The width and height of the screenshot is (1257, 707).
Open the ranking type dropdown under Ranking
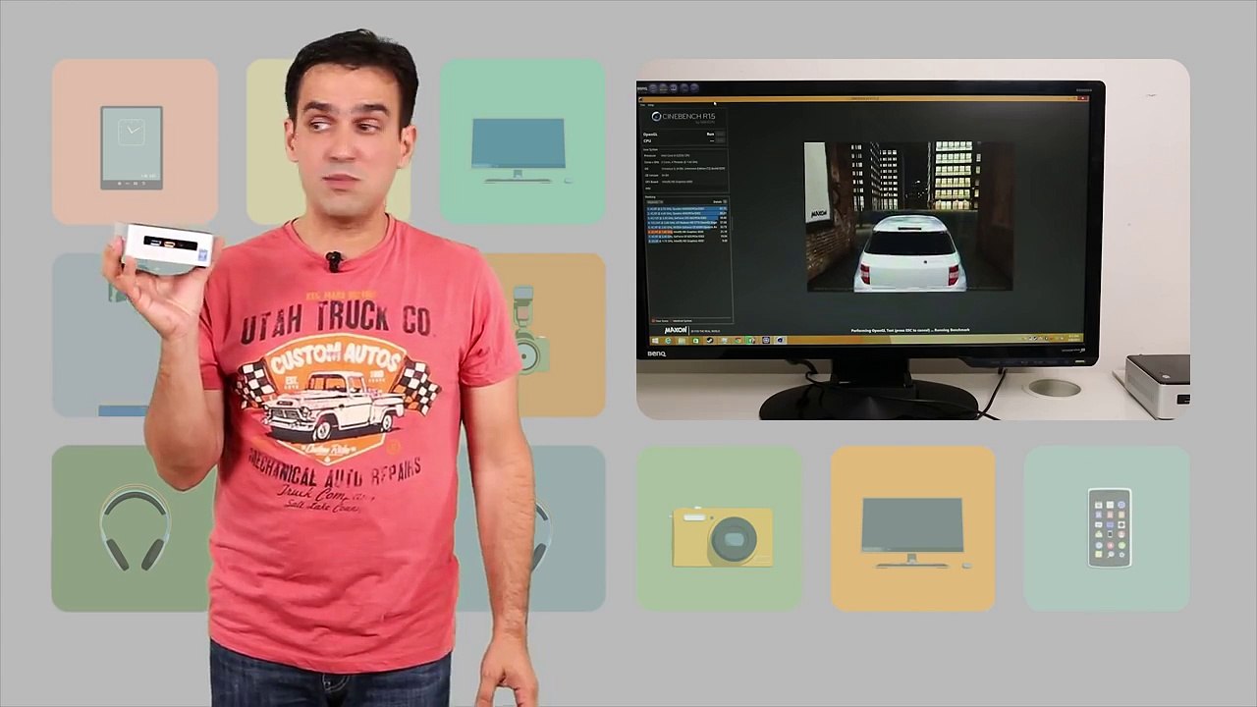coord(655,201)
